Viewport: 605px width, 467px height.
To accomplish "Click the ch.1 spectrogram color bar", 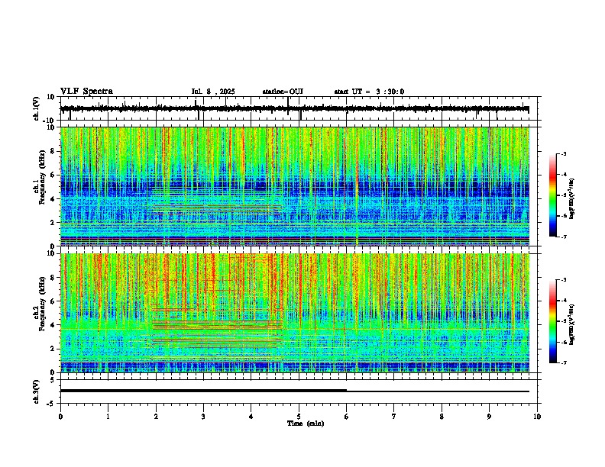I will 552,195.
